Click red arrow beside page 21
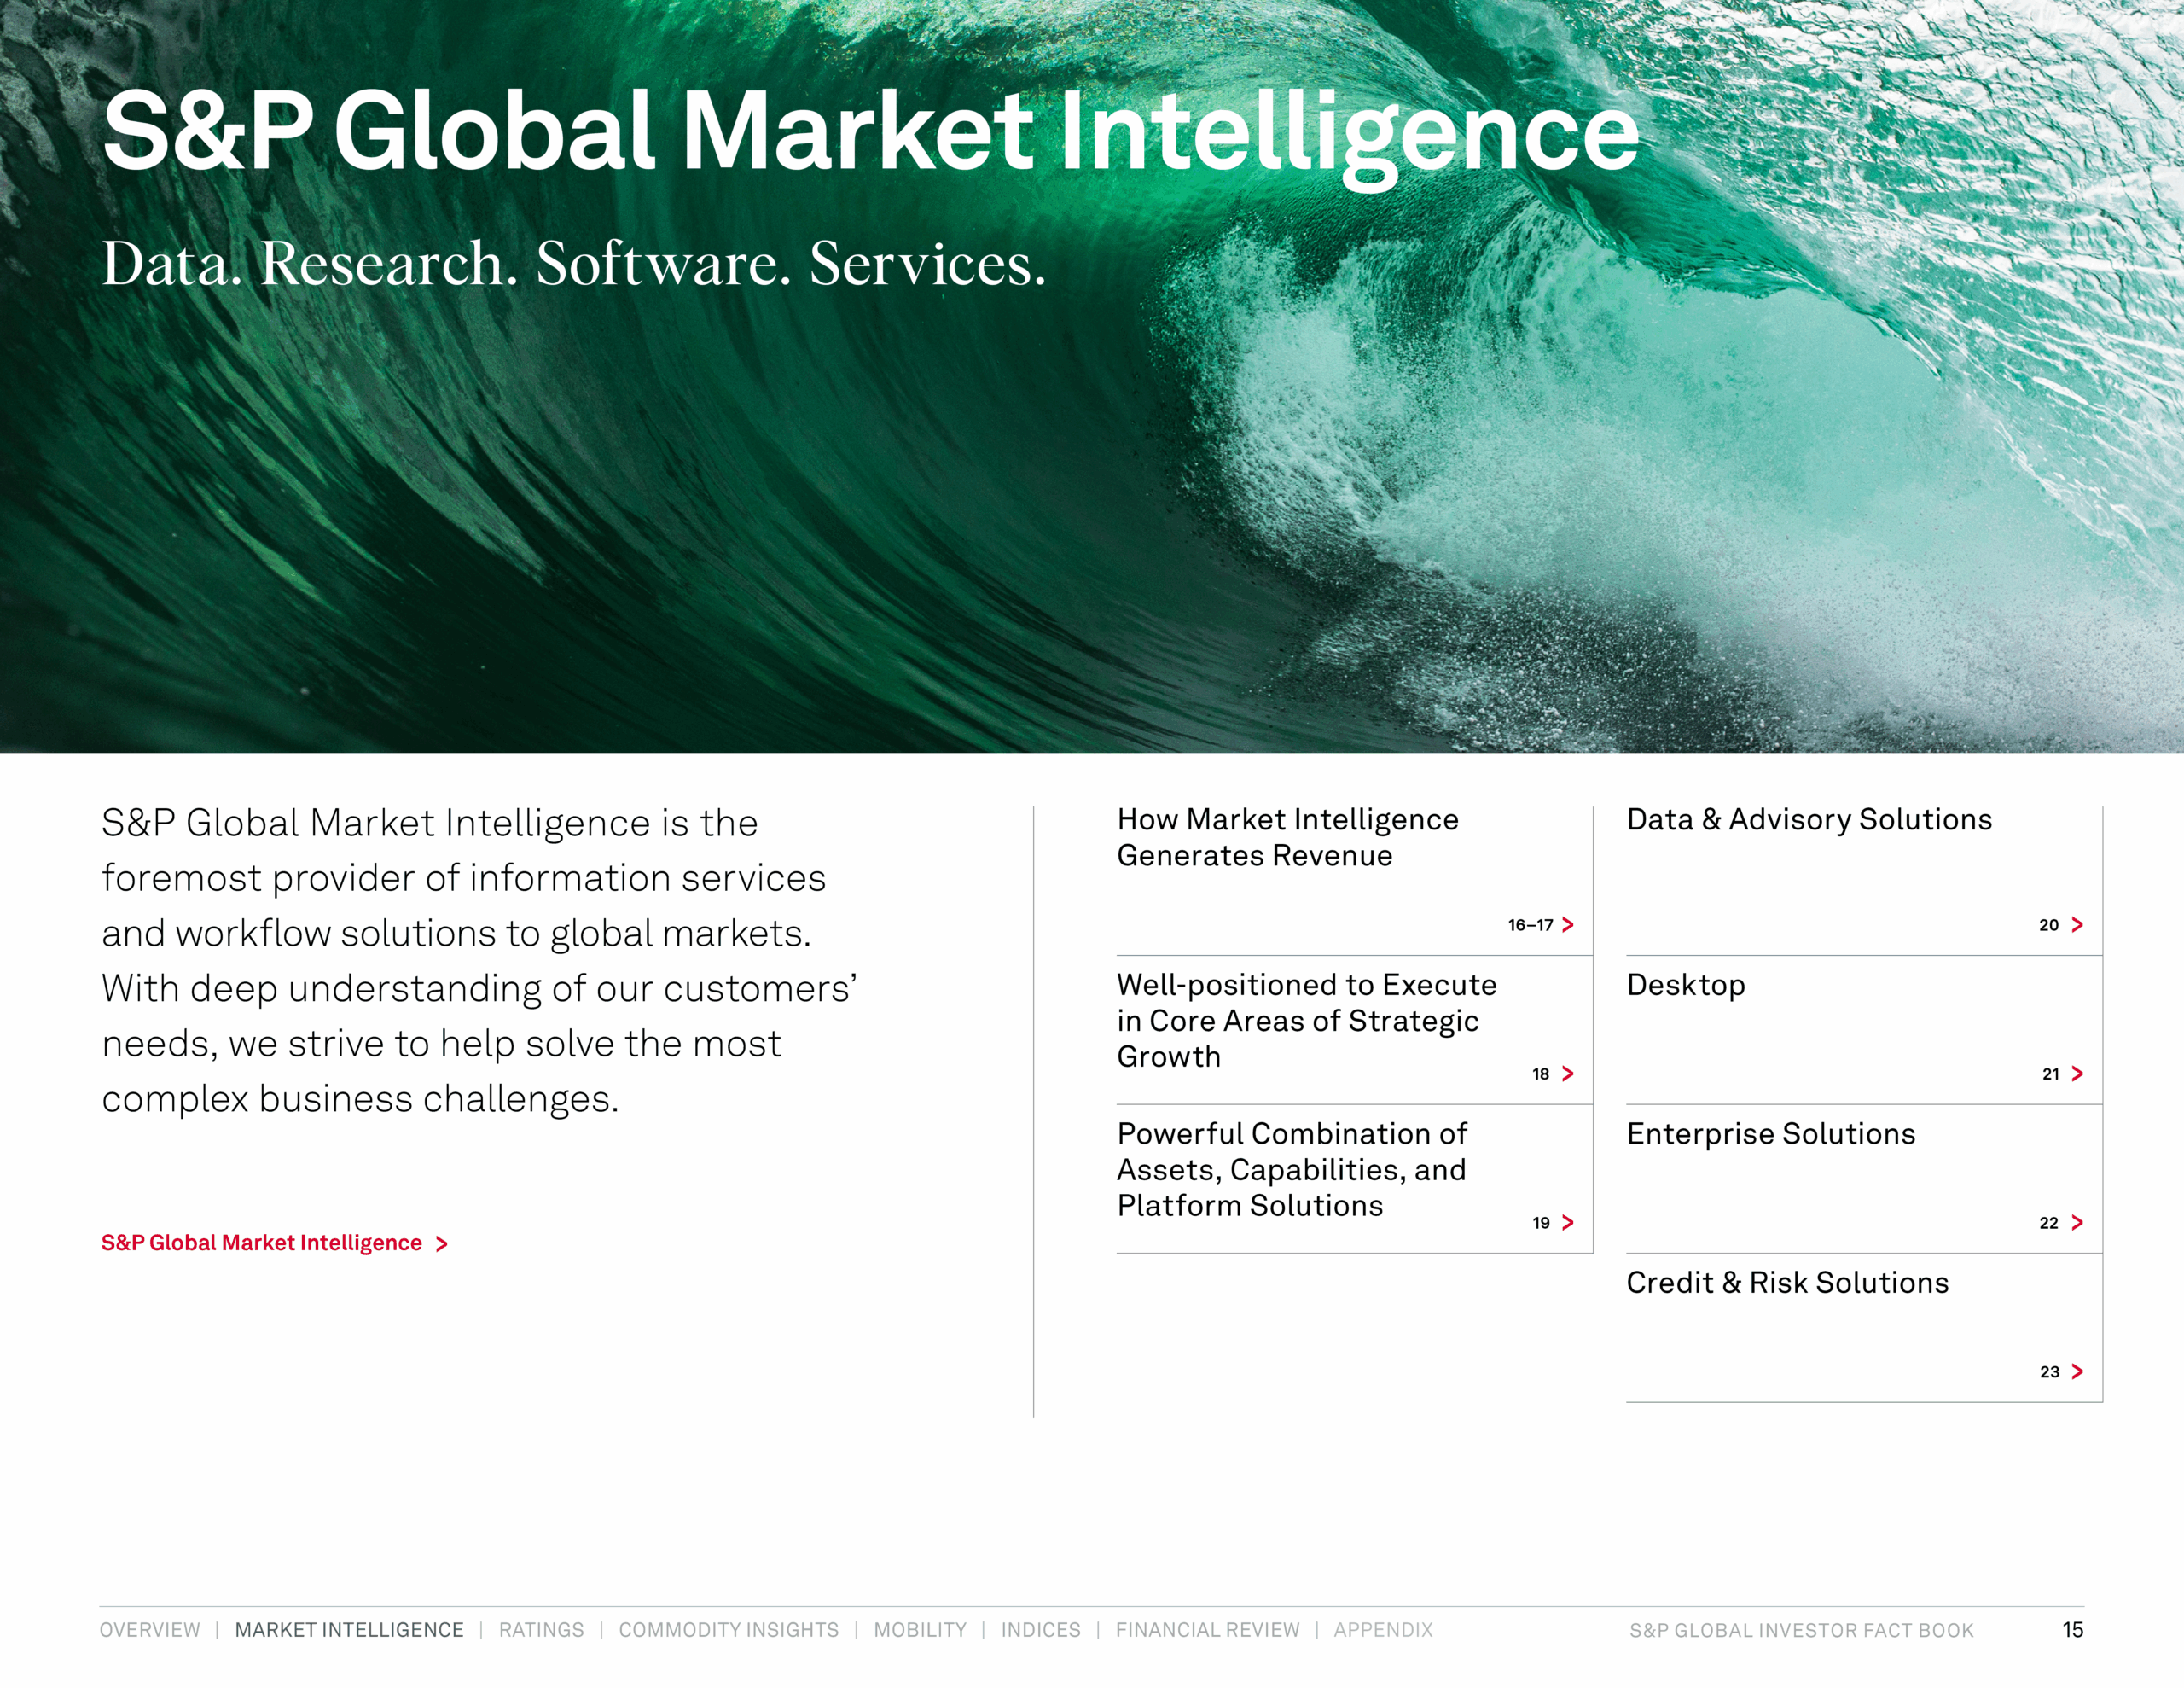The image size is (2184, 1688). point(2077,1074)
